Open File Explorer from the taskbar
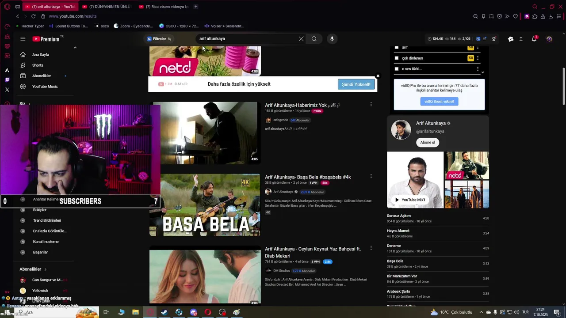 pyautogui.click(x=135, y=312)
